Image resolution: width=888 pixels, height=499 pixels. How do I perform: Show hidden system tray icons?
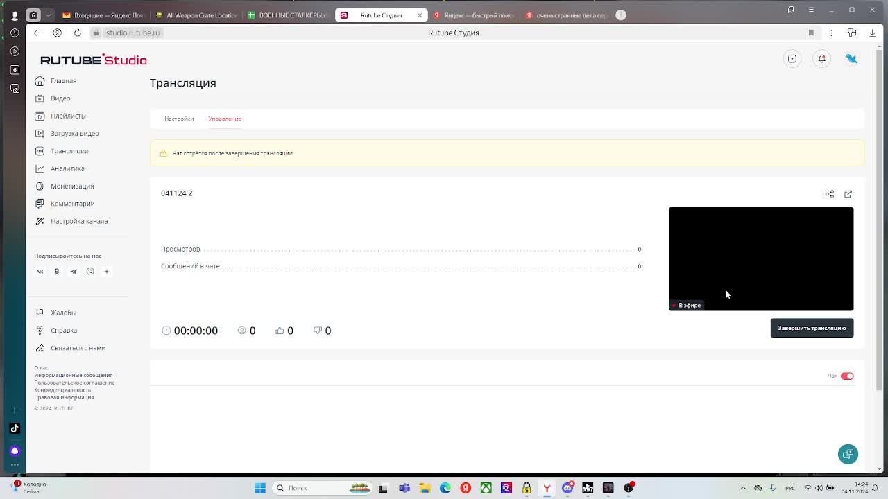coord(743,488)
